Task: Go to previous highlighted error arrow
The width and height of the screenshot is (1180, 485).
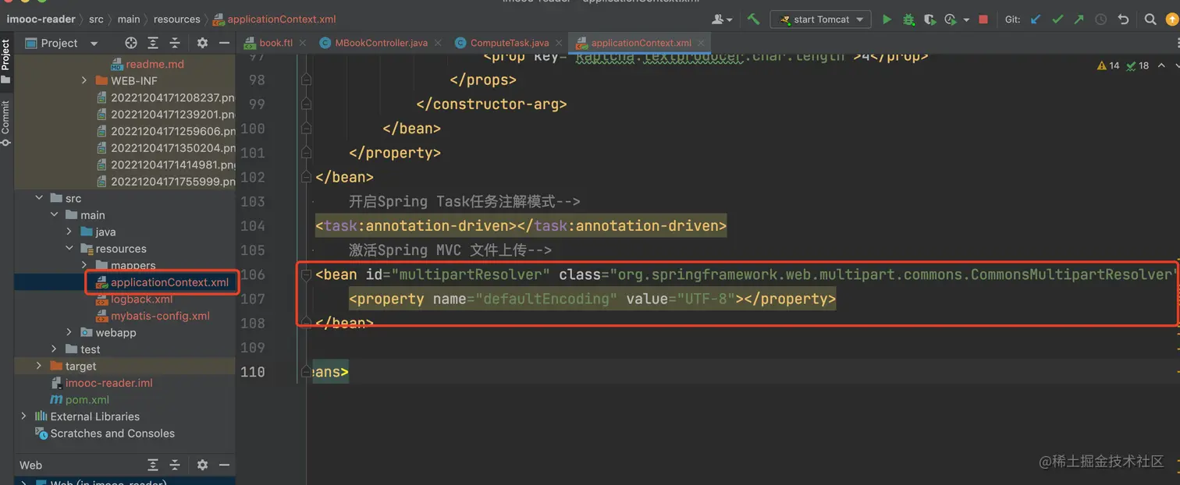Action: [1160, 65]
